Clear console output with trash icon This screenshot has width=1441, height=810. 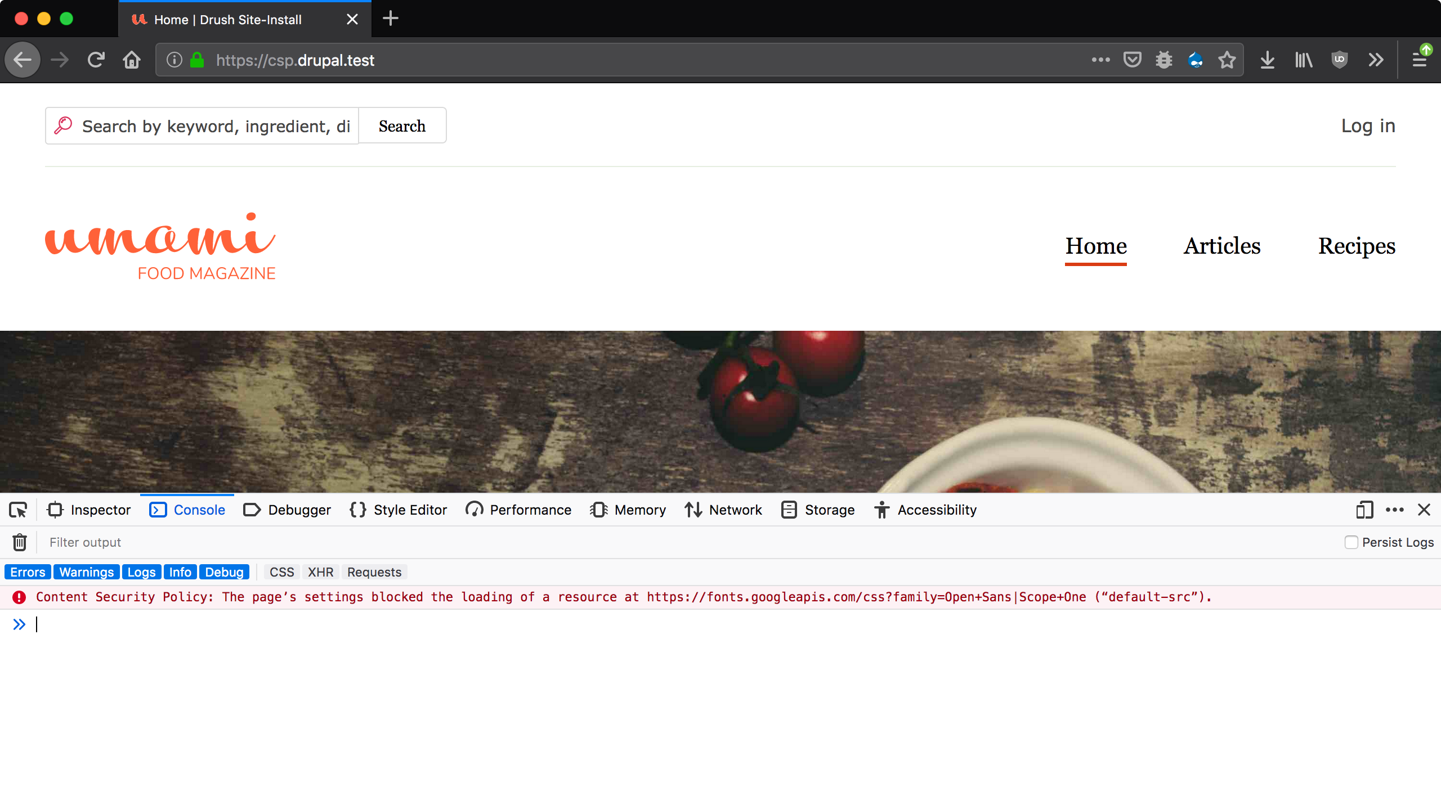(x=20, y=542)
